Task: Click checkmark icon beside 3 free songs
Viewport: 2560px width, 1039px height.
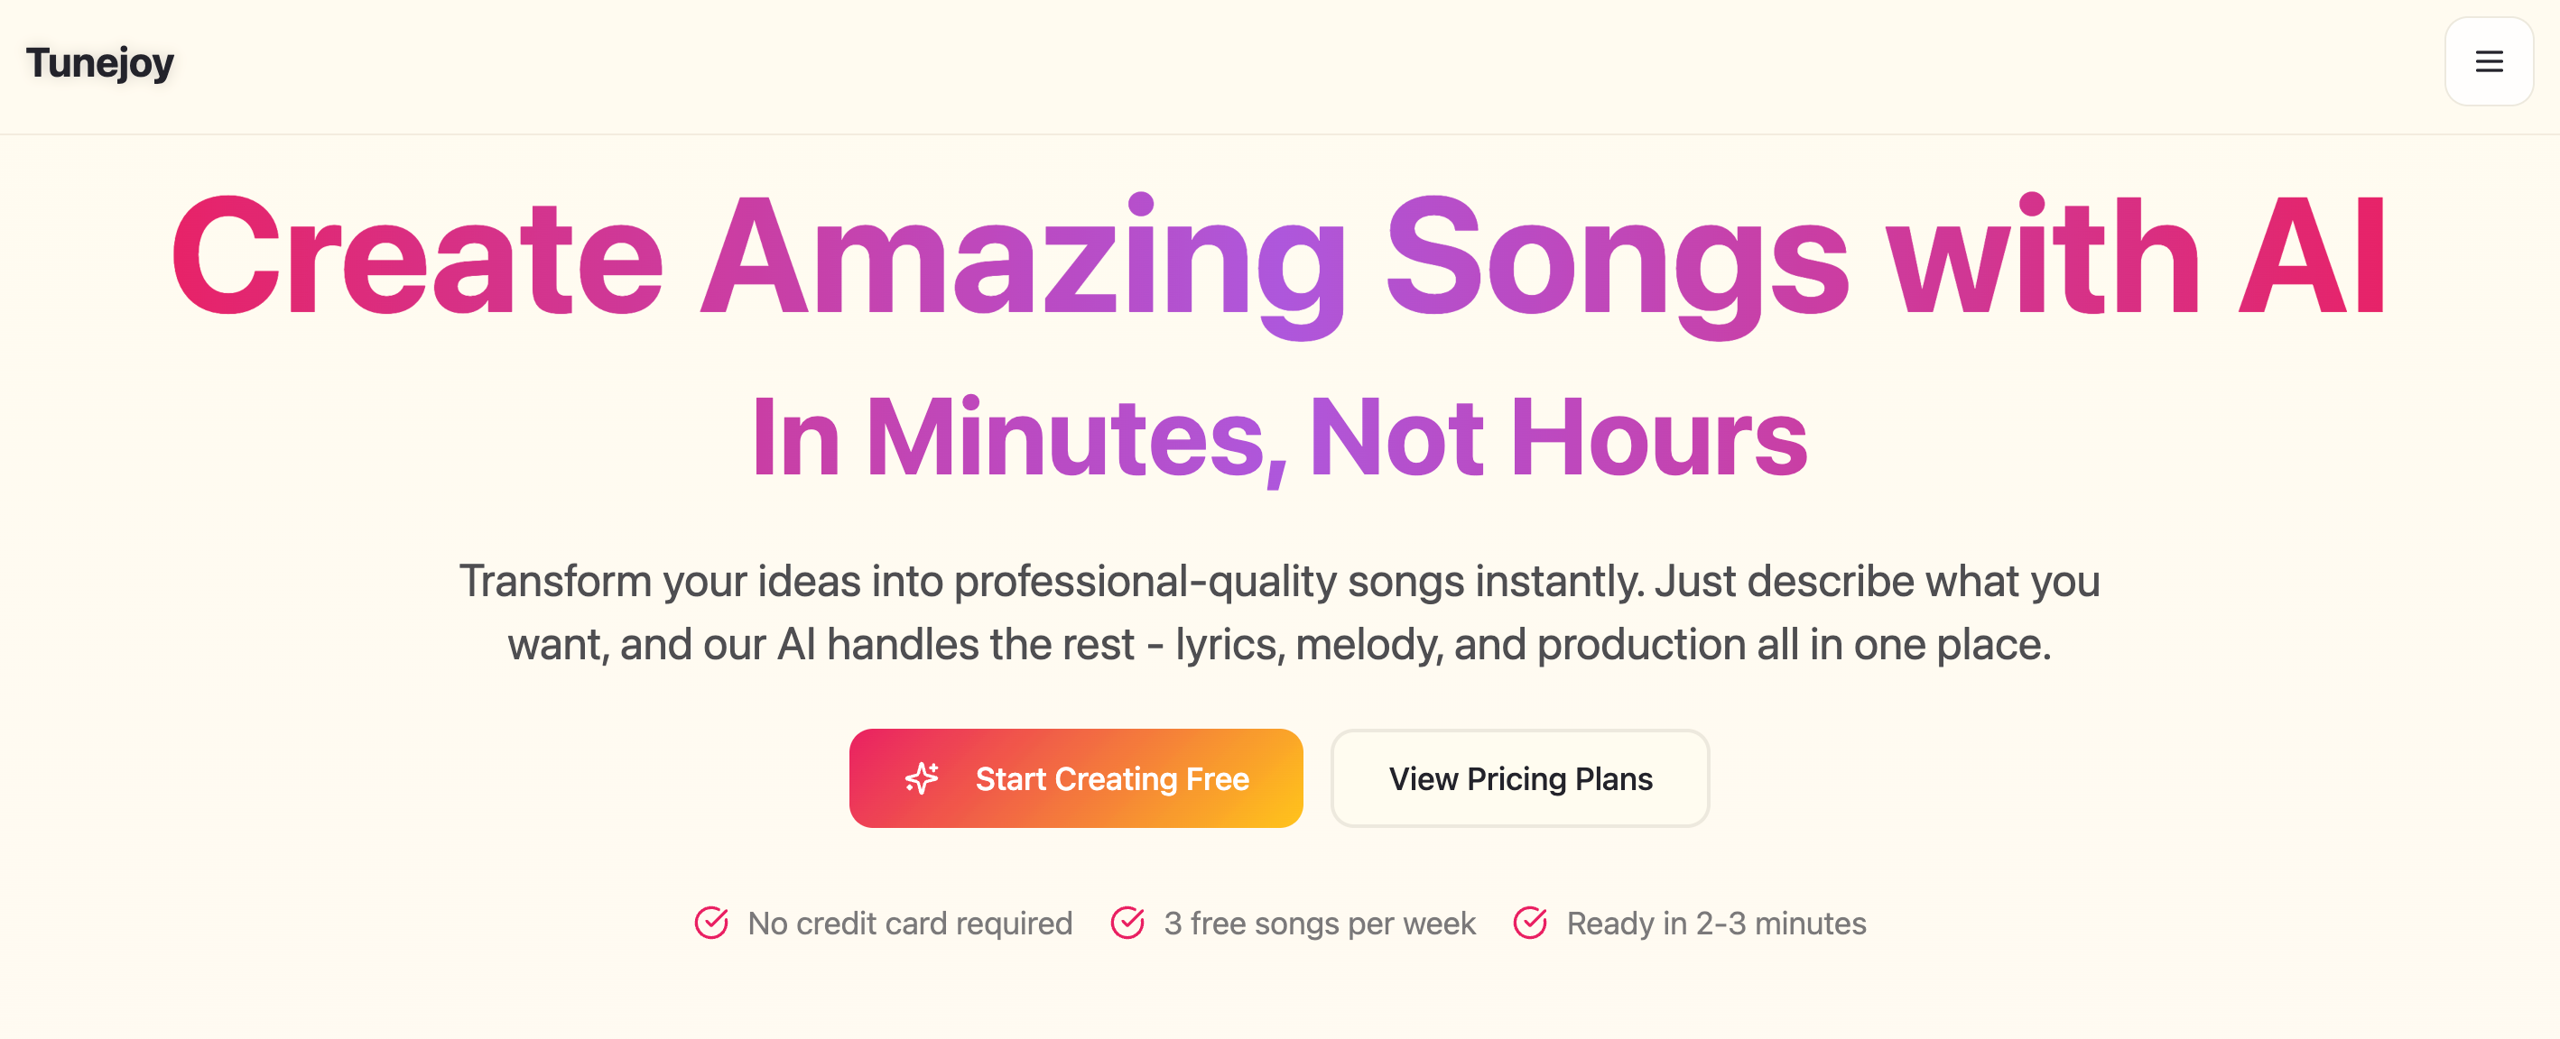Action: [1127, 923]
